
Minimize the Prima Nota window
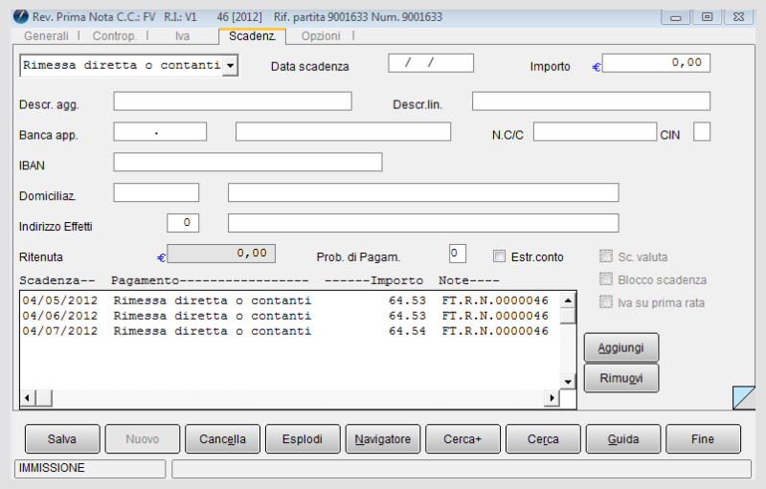[676, 17]
